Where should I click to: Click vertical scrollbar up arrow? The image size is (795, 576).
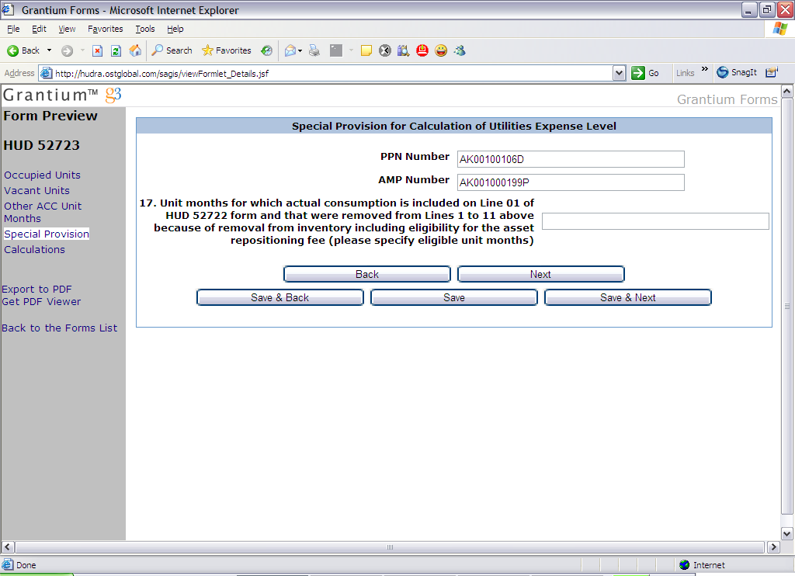787,92
